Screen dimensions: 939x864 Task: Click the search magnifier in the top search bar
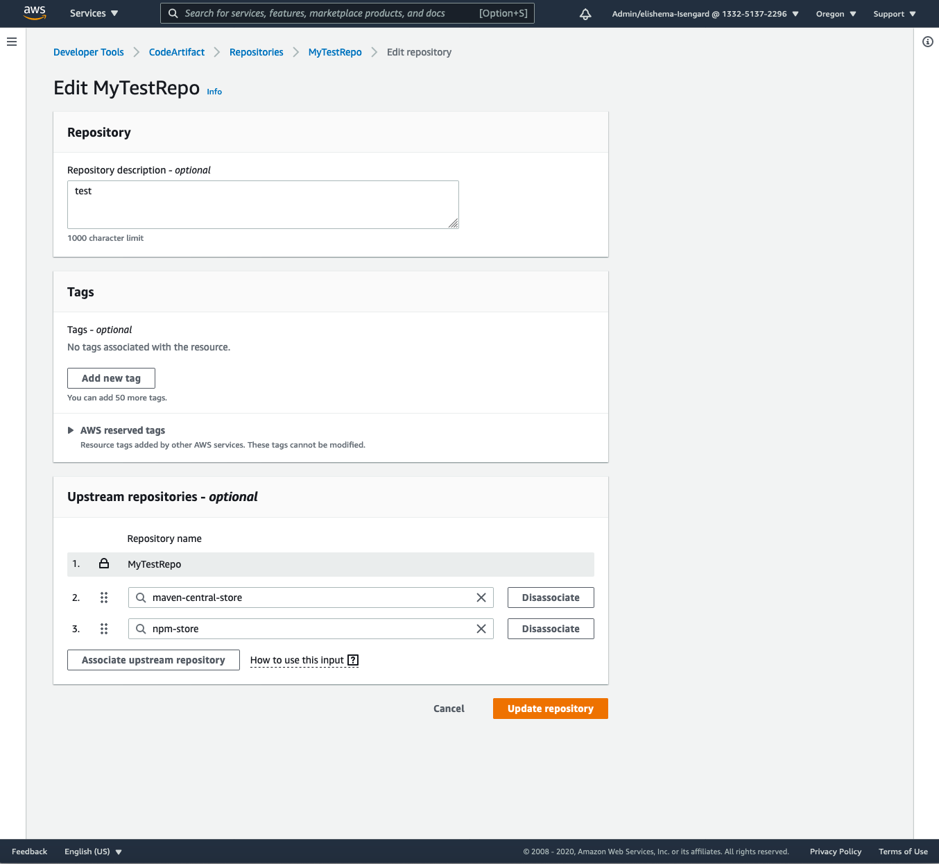coord(173,13)
